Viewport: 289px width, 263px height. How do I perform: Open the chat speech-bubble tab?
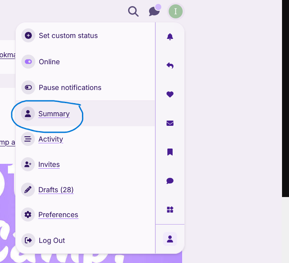170,181
